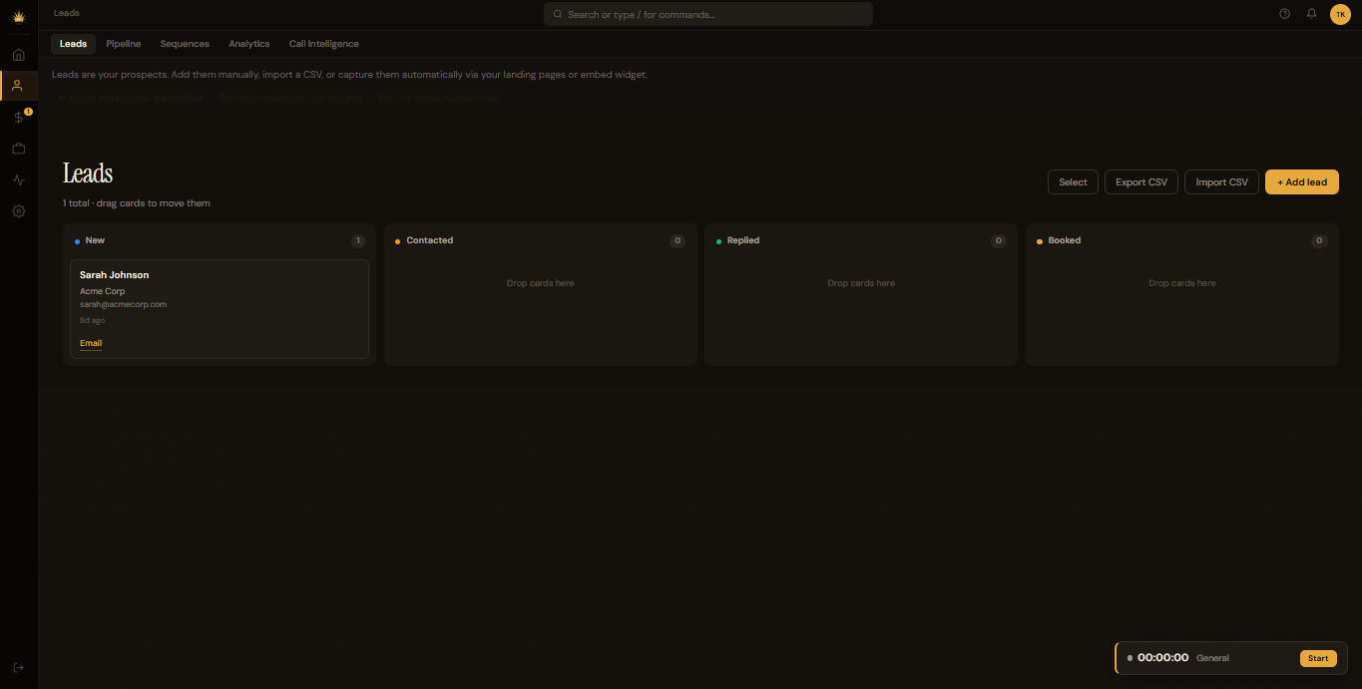This screenshot has height=689, width=1362.
Task: Click the '1 total' subtitle text
Action: click(76, 203)
